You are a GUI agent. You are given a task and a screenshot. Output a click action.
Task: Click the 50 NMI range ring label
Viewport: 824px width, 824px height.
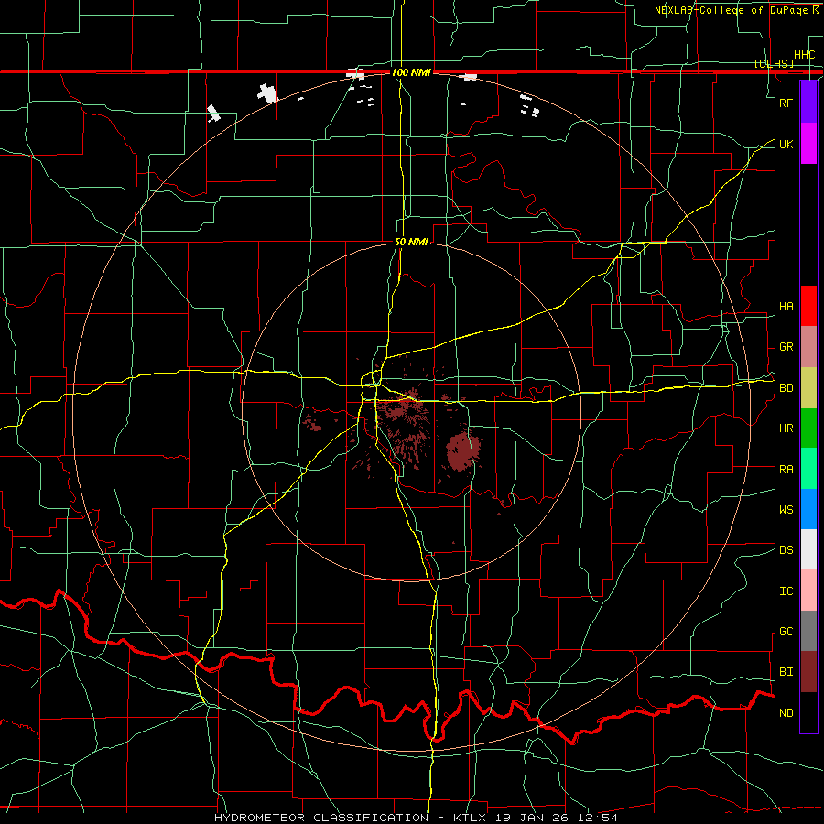411,242
